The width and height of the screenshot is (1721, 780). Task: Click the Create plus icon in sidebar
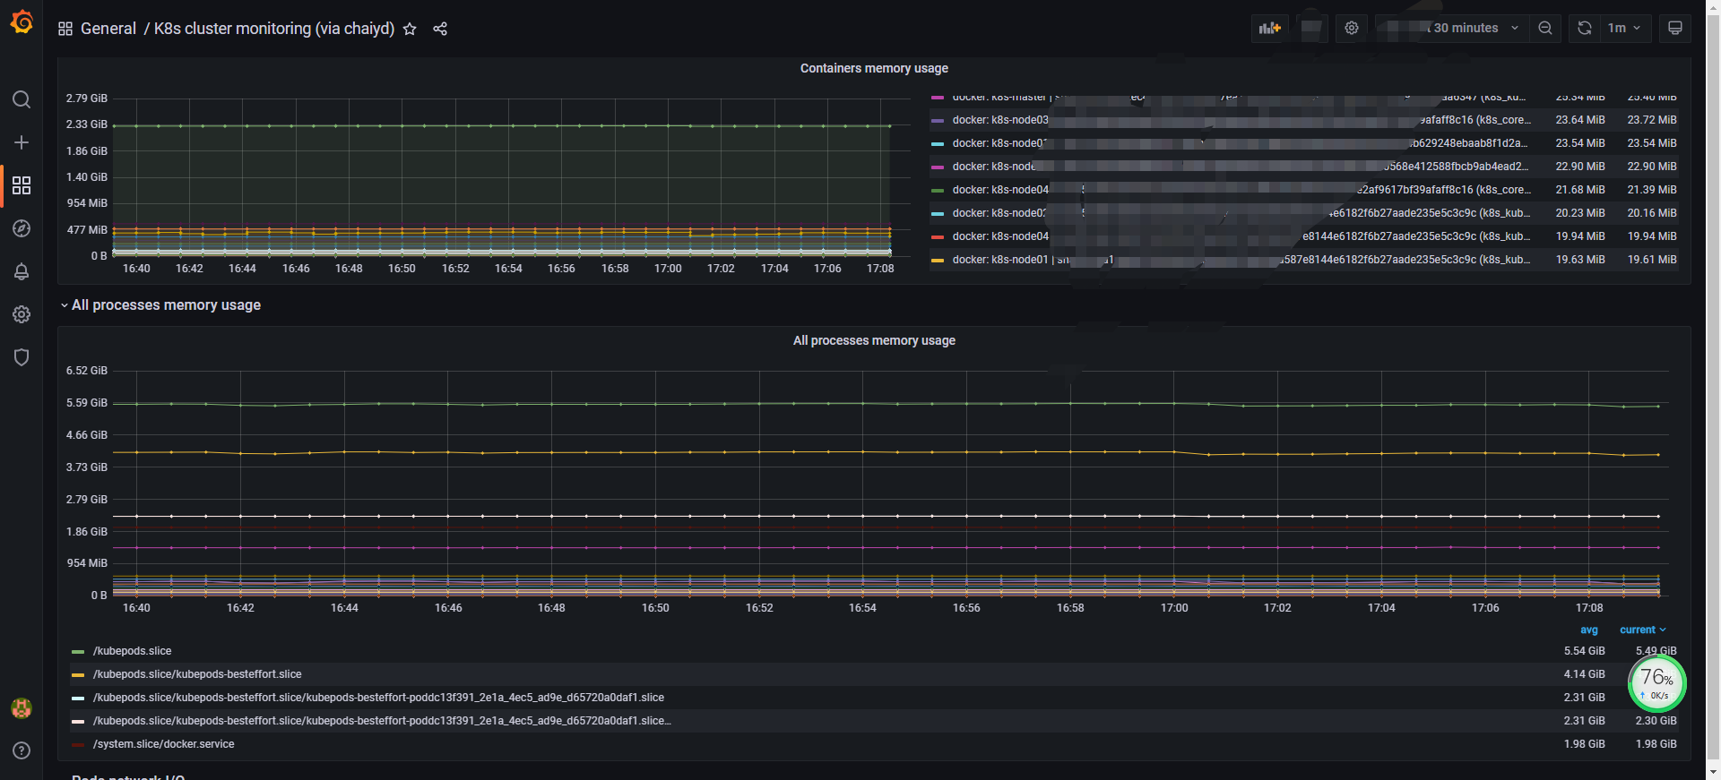coord(22,142)
